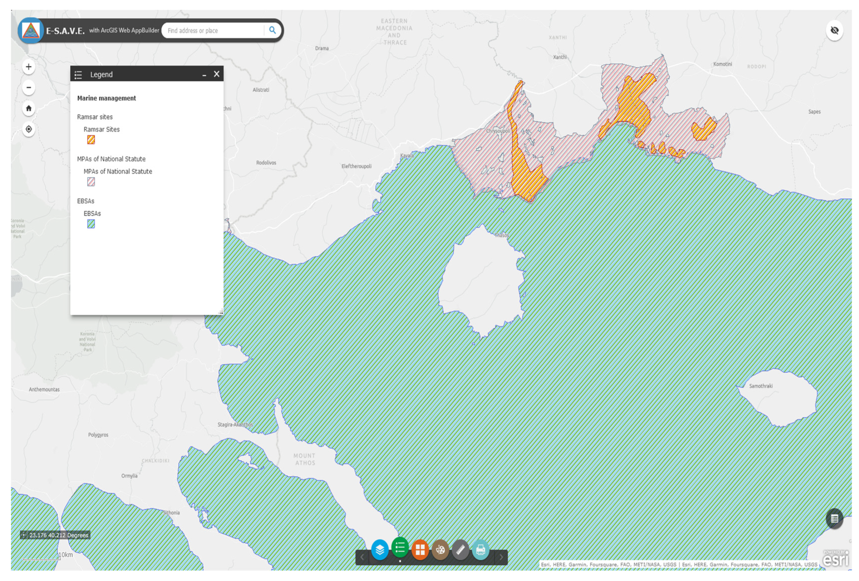Click the Ramsar Sites orange swatch
This screenshot has width=859, height=581.
(x=91, y=140)
